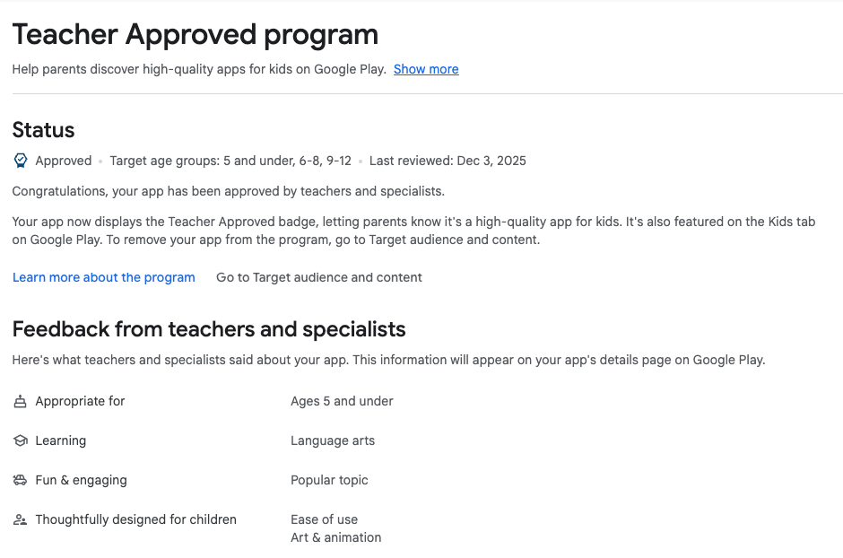Select the Popular topic value
843x558 pixels.
(x=329, y=480)
